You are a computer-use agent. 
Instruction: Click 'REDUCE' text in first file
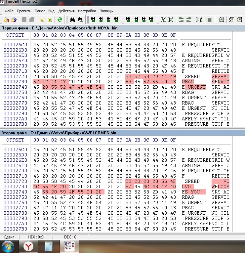pos(220,71)
